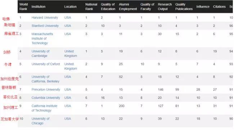The width and height of the screenshot is (234, 130).
Task: Sort by Citations column header
Action: click(219, 6)
